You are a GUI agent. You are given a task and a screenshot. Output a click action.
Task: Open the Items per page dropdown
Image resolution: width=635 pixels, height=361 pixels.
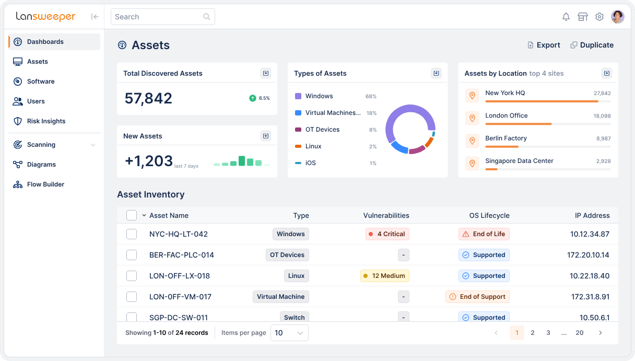click(x=289, y=333)
